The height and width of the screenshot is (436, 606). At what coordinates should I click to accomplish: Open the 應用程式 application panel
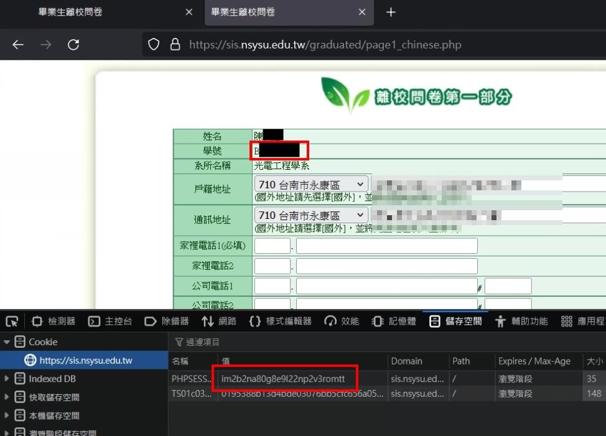tap(583, 322)
